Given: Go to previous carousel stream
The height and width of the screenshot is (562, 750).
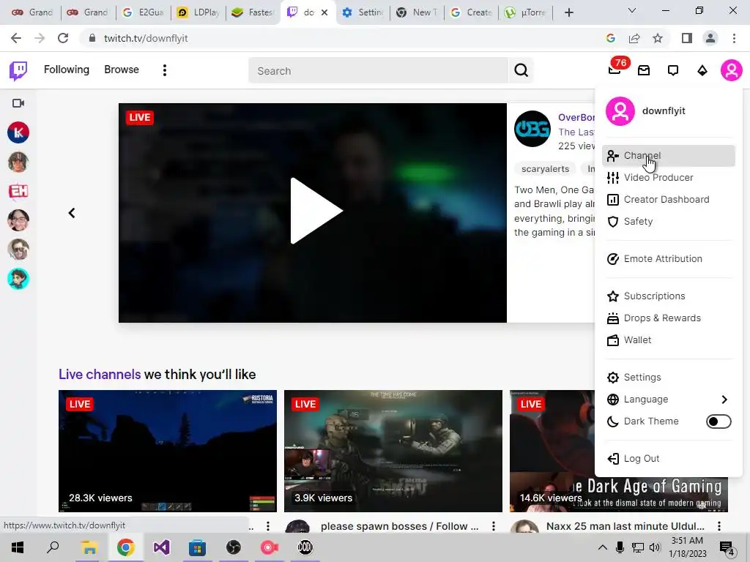Looking at the screenshot, I should 72,213.
